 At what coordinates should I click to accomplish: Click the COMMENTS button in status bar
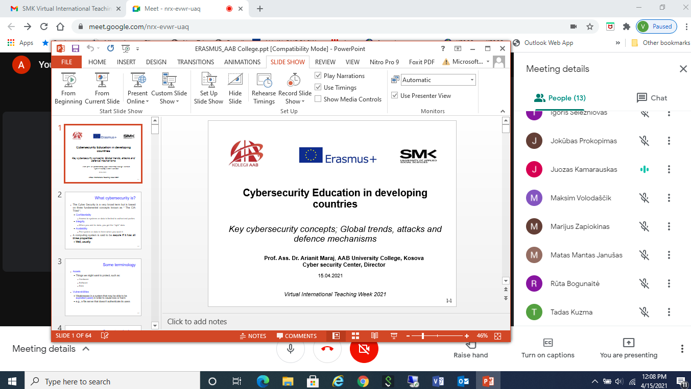(x=297, y=336)
